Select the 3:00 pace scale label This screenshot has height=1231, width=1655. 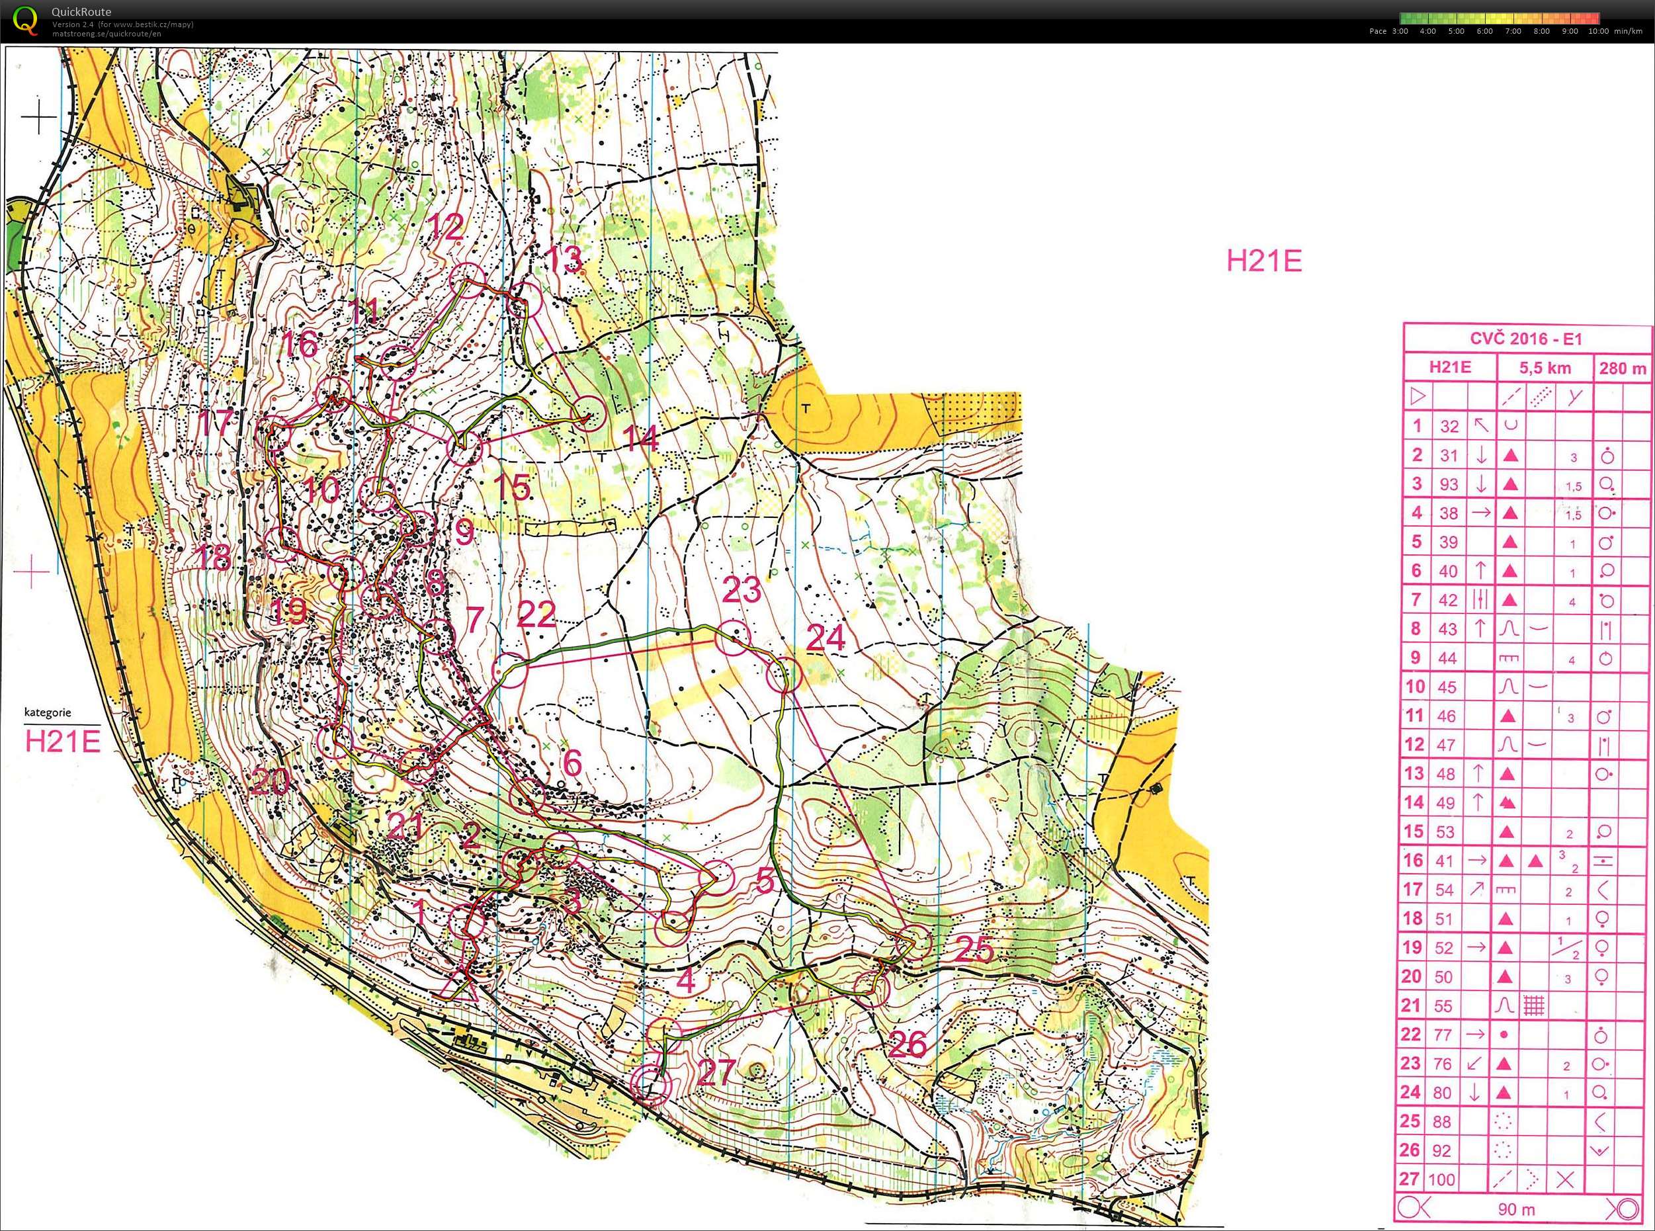(1400, 31)
